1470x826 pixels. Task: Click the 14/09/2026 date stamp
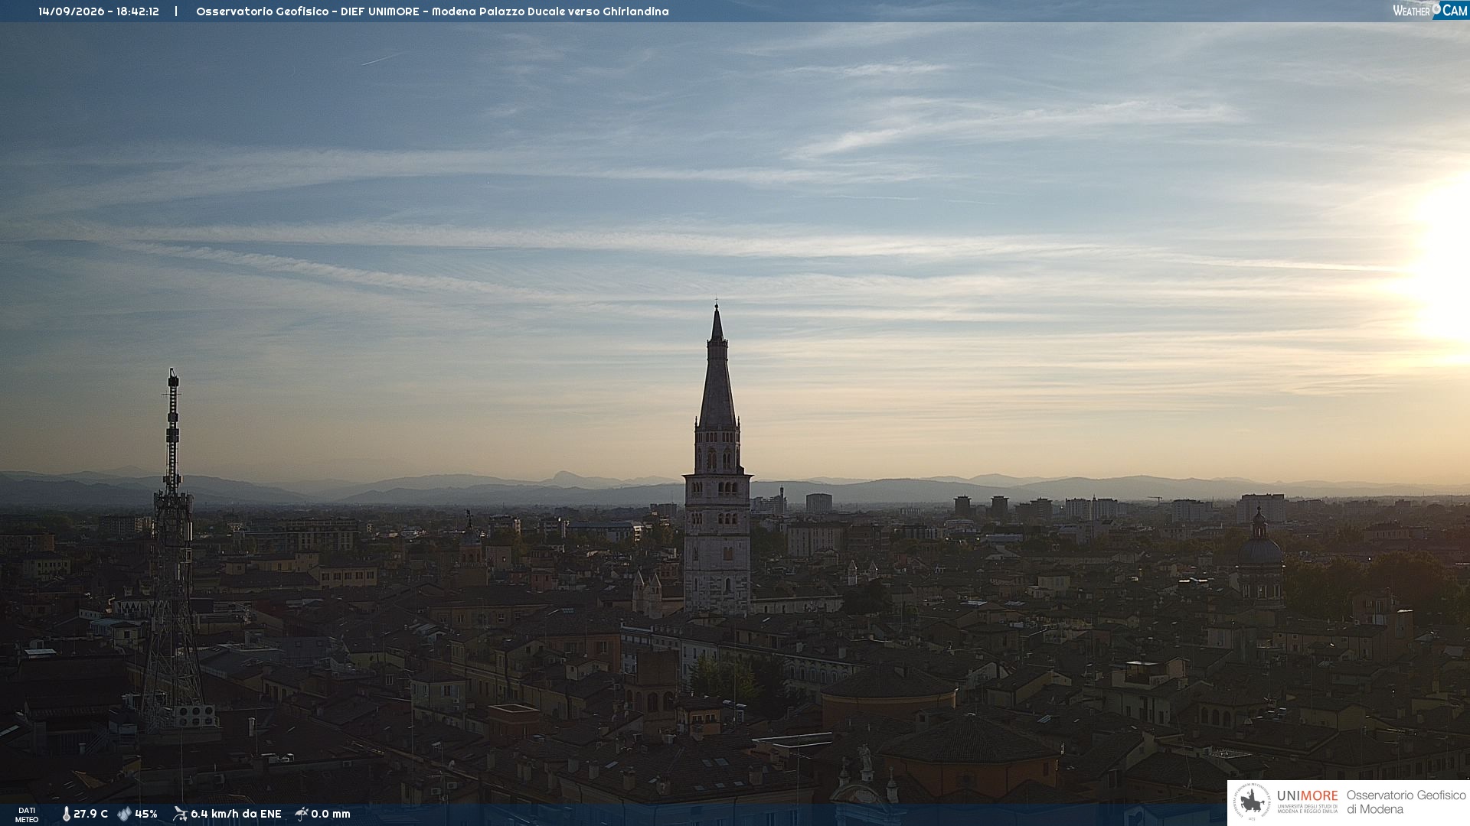[71, 11]
